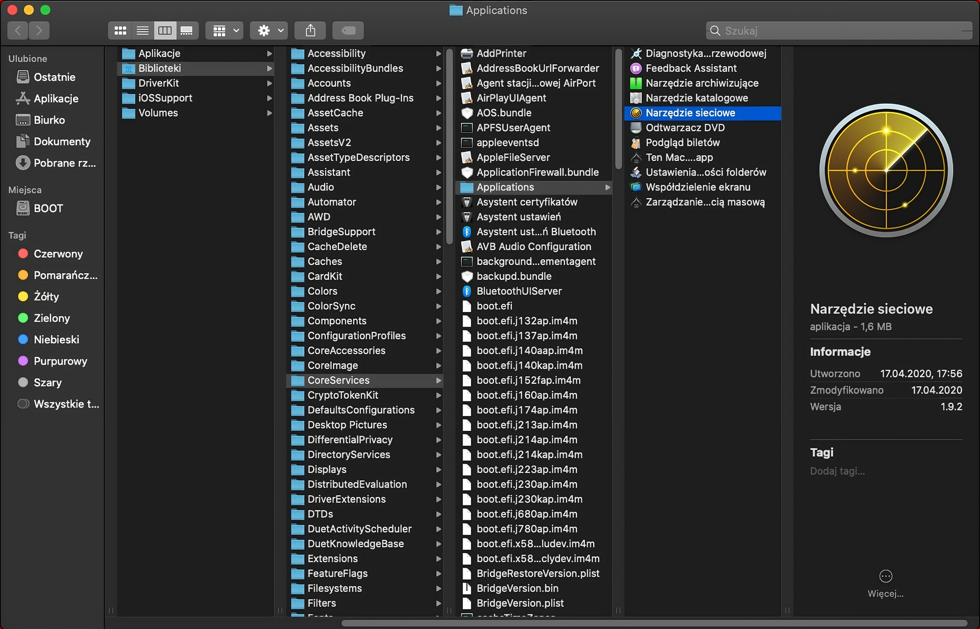Open the grouping options dropdown
Viewport: 980px width, 629px height.
point(224,30)
